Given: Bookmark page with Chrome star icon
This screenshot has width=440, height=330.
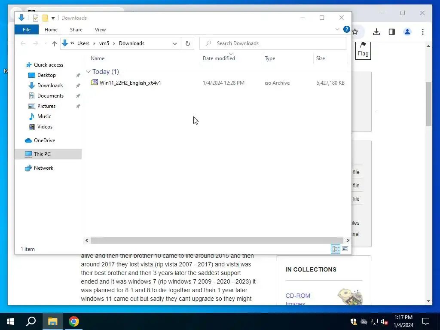Looking at the screenshot, I should 356,32.
